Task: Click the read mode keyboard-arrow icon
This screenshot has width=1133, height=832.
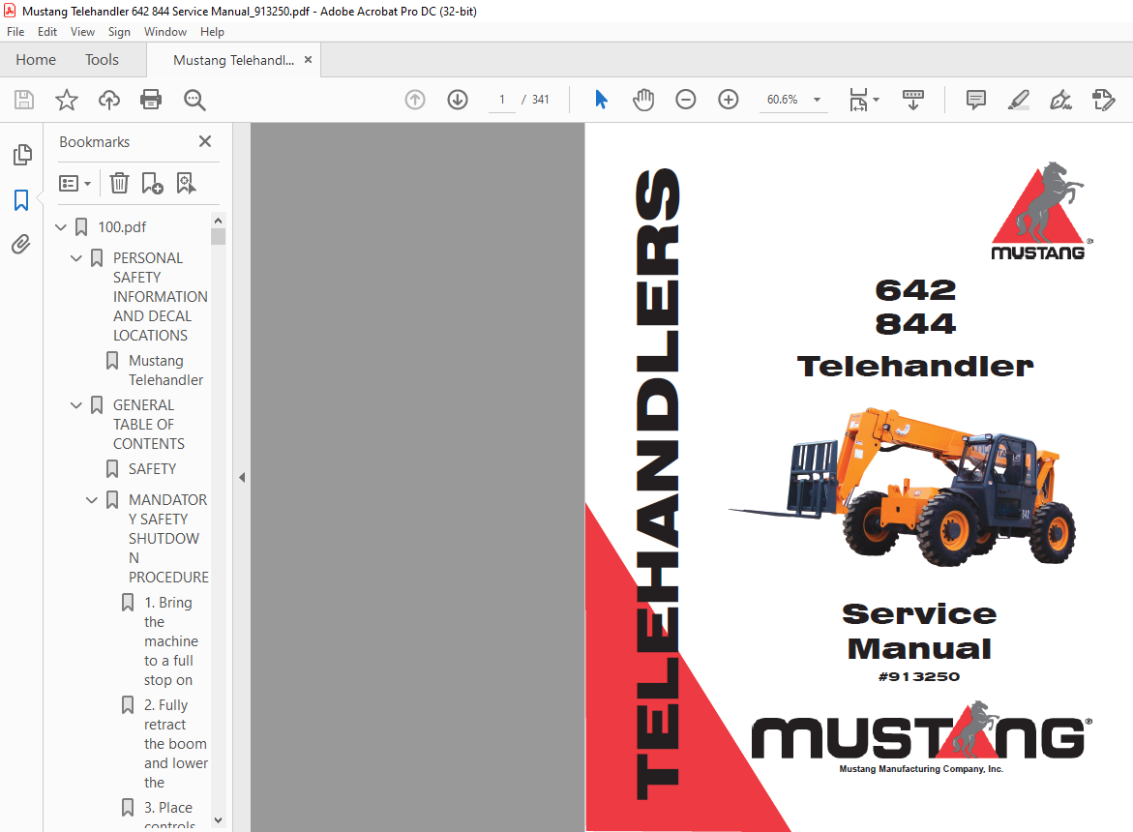Action: pos(913,100)
